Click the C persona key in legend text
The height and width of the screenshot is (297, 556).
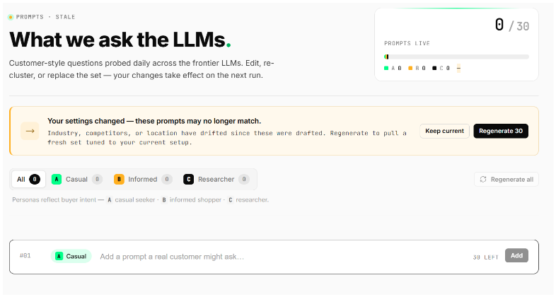point(230,200)
